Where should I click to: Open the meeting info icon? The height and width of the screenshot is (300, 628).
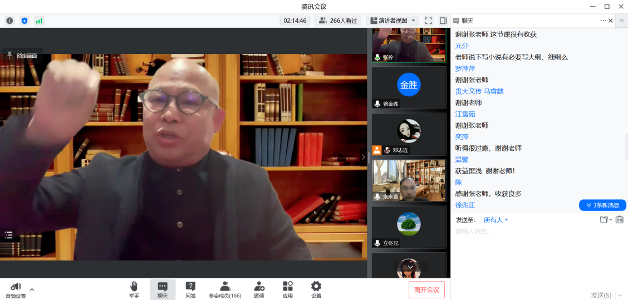9,21
